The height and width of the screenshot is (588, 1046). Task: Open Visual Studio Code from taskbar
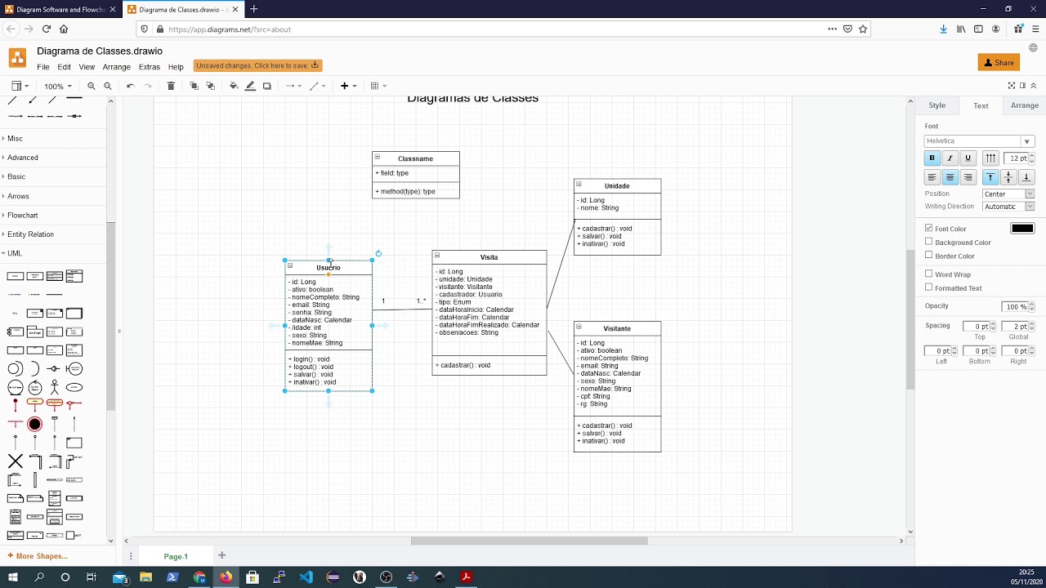click(306, 577)
